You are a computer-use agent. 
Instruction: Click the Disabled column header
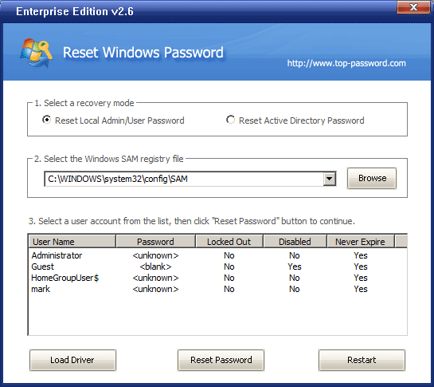coord(295,242)
